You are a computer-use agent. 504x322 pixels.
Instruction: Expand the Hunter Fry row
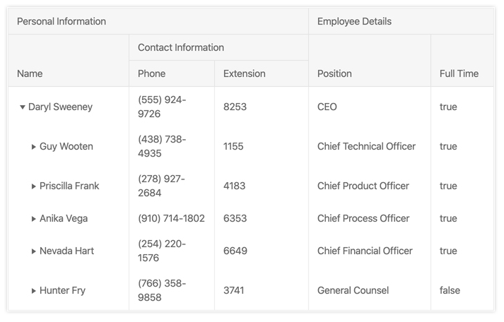pos(33,291)
